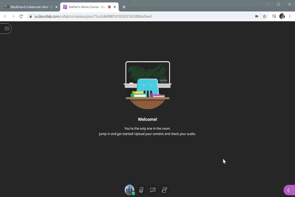Go back to previous page
This screenshot has height=197, width=295.
(x=5, y=16)
